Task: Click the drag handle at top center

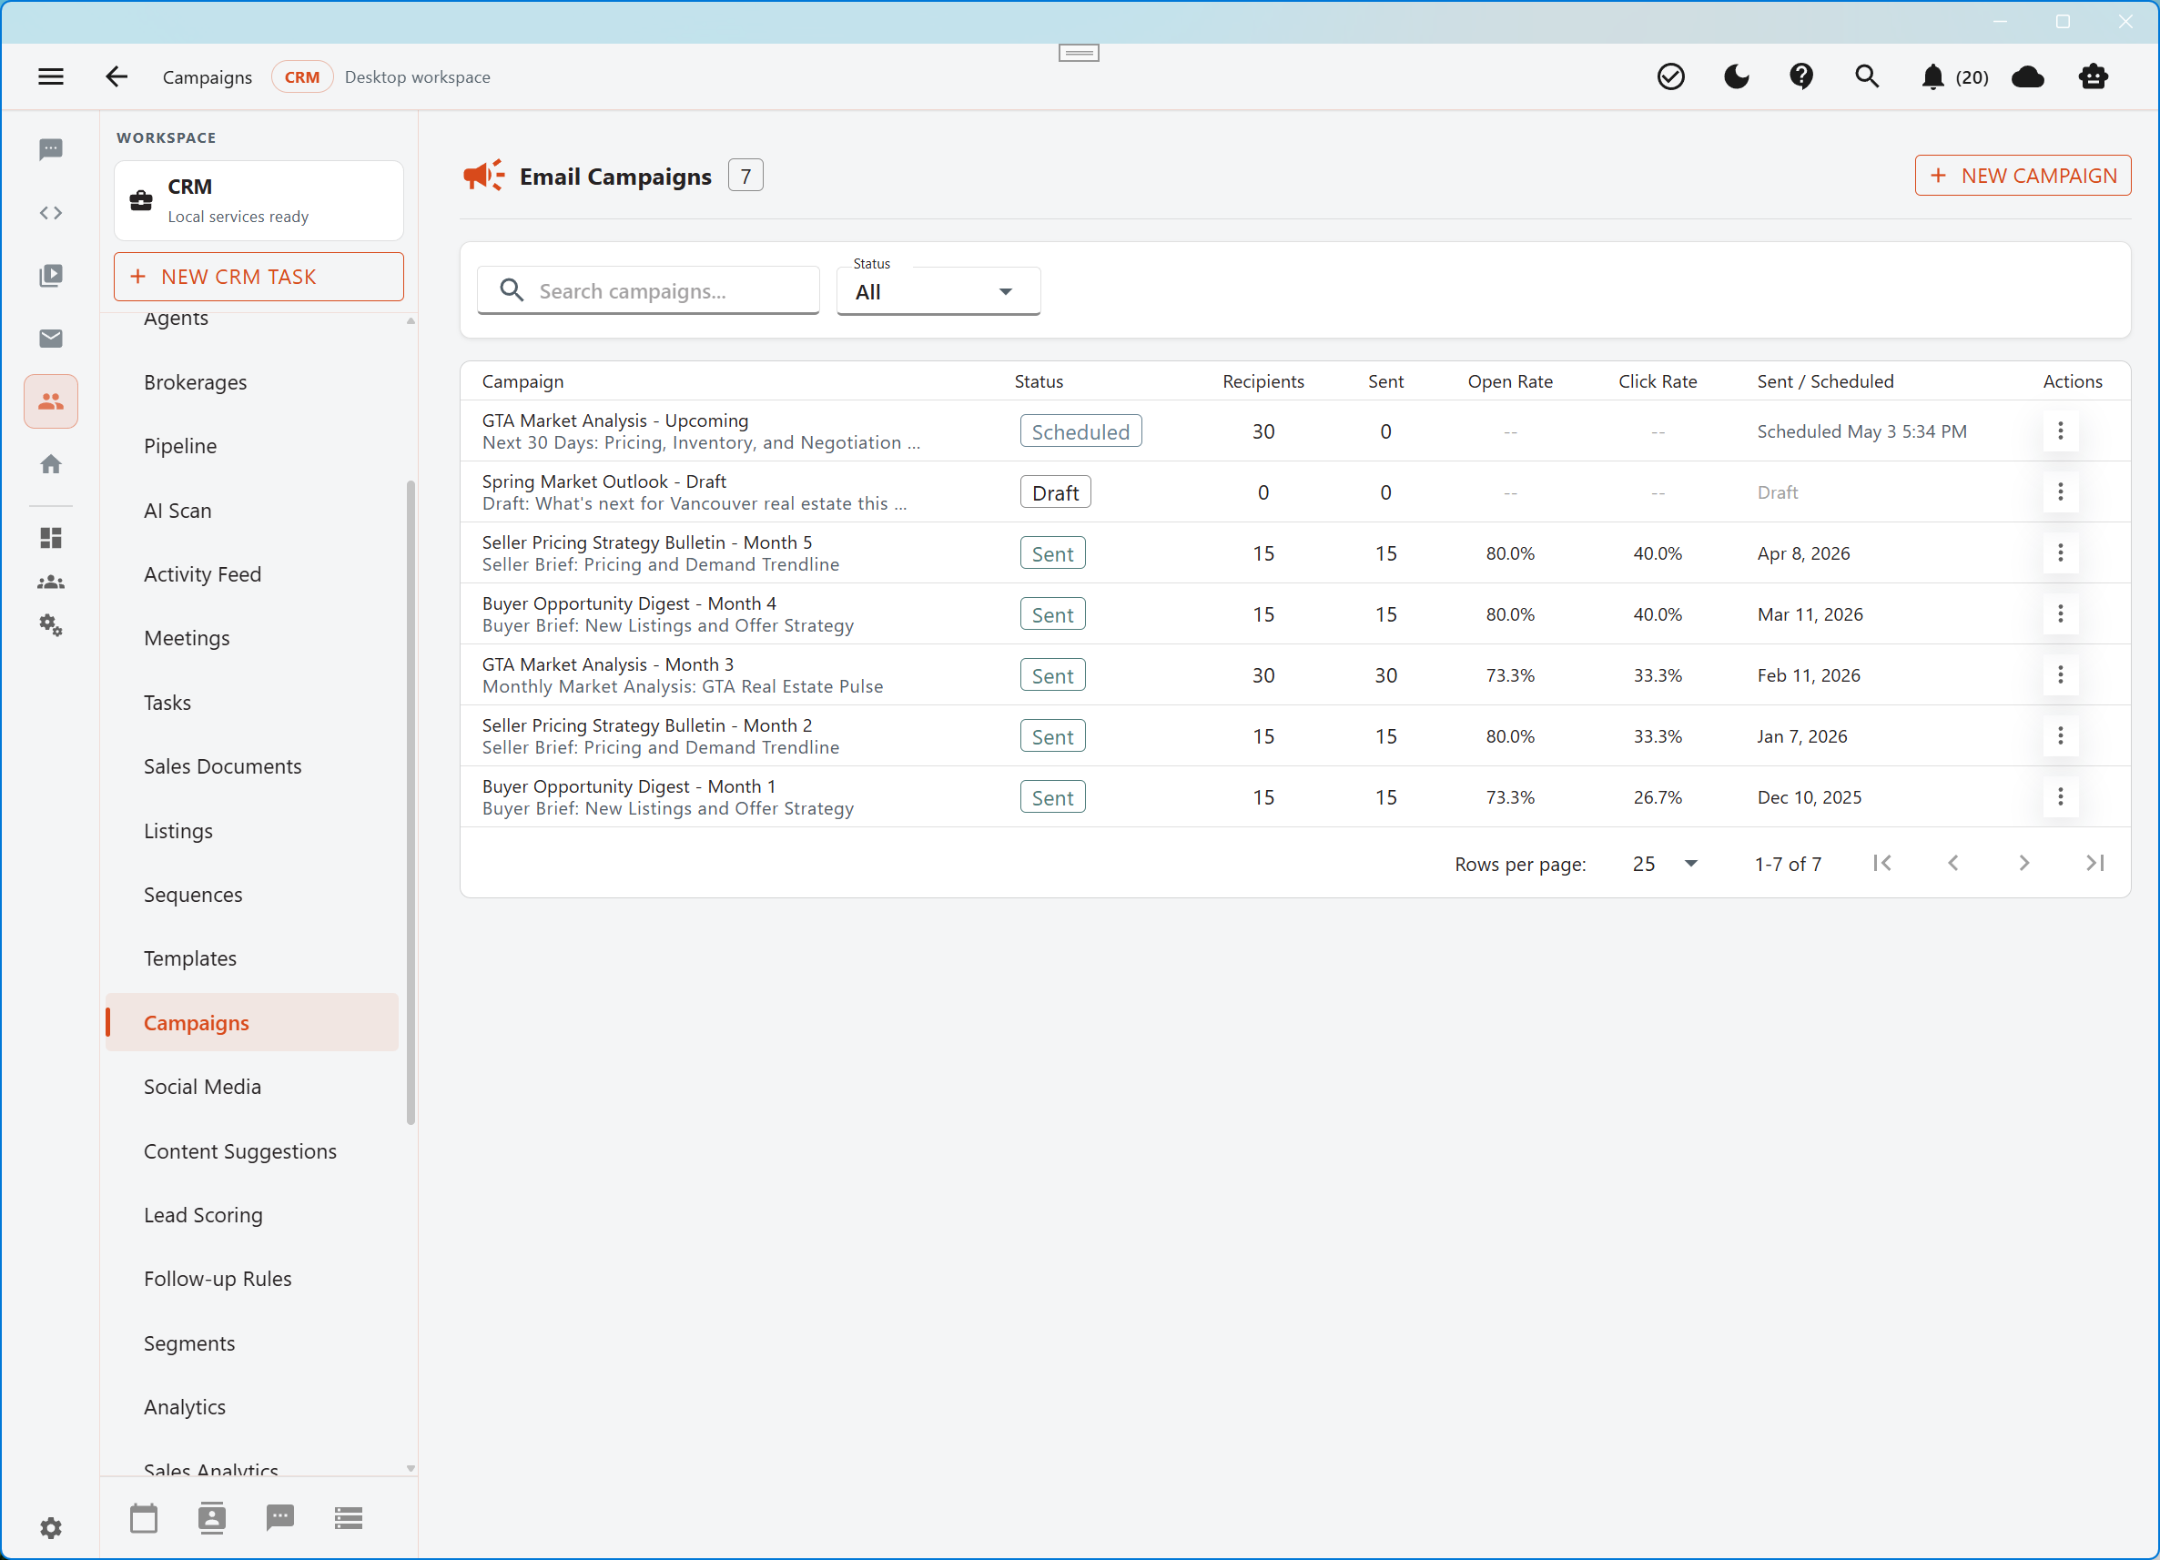Action: (x=1078, y=54)
